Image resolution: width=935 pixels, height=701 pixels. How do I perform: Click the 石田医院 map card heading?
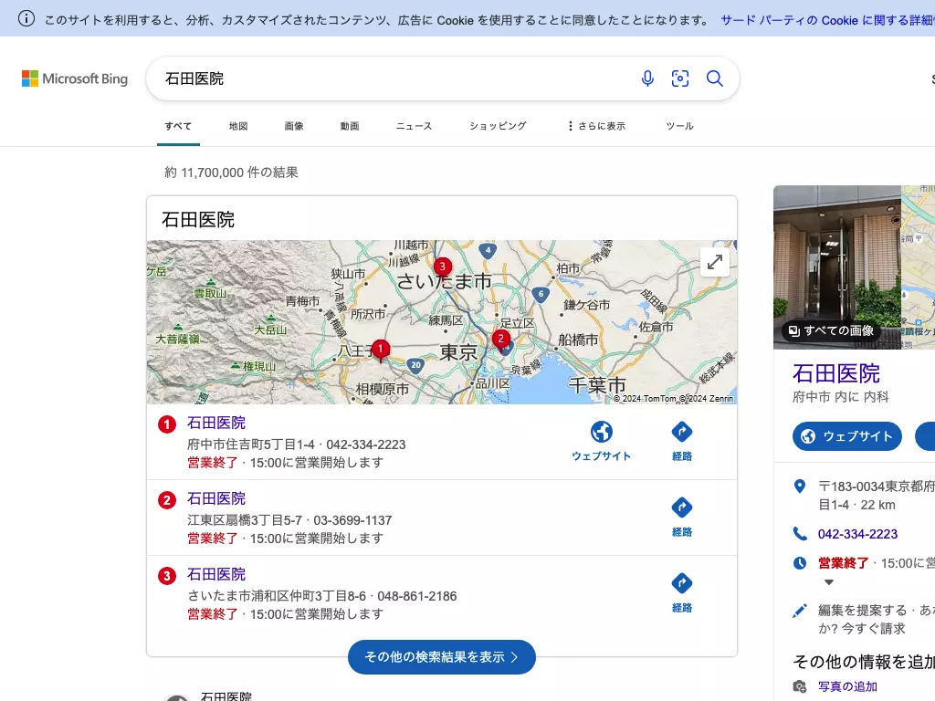tap(198, 219)
